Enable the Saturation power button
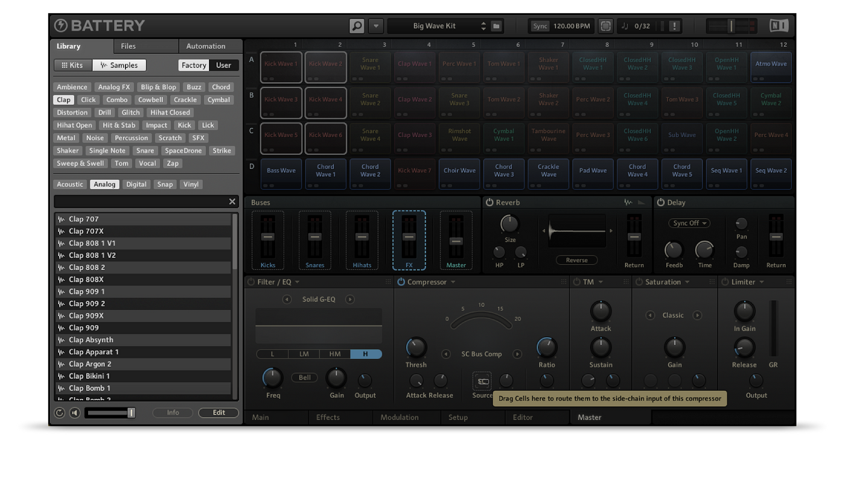The height and width of the screenshot is (481, 845). click(x=639, y=282)
